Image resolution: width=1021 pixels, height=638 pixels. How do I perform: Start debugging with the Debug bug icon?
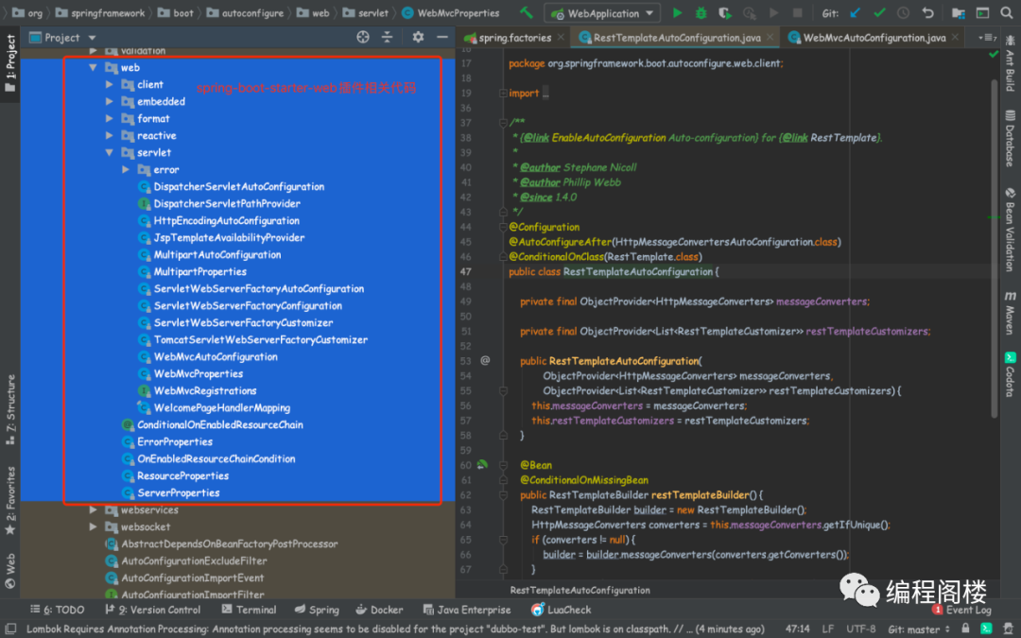(x=701, y=13)
